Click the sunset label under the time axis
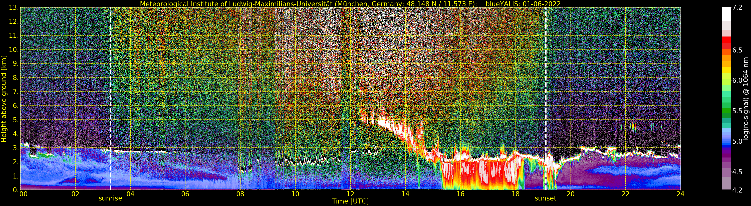 point(546,198)
